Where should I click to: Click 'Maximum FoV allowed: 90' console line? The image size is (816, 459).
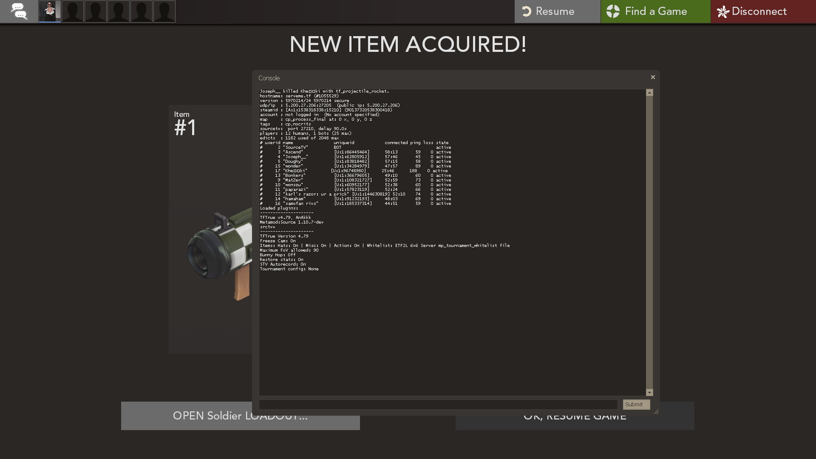[x=289, y=250]
